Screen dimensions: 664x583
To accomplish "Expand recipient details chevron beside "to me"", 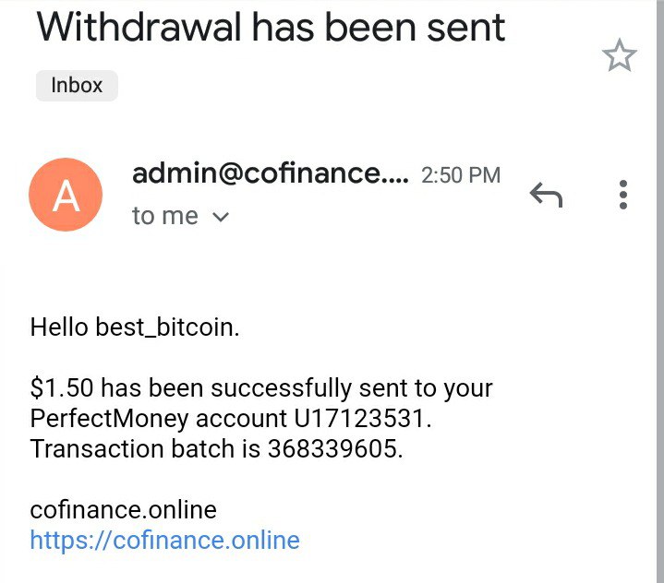I will pos(220,217).
